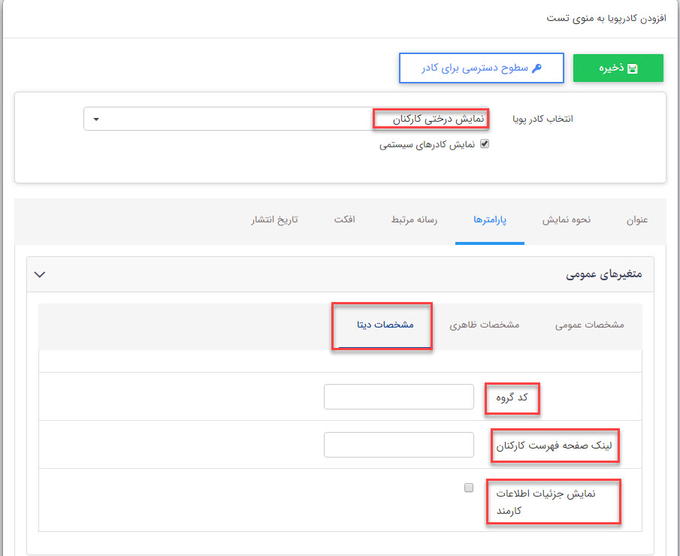Viewport: 680px width, 556px height.
Task: Toggle نمایش کادرهای سیستمی checkbox
Action: click(x=485, y=144)
